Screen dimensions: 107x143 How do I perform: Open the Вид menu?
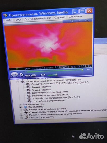pyautogui.click(x=18, y=20)
